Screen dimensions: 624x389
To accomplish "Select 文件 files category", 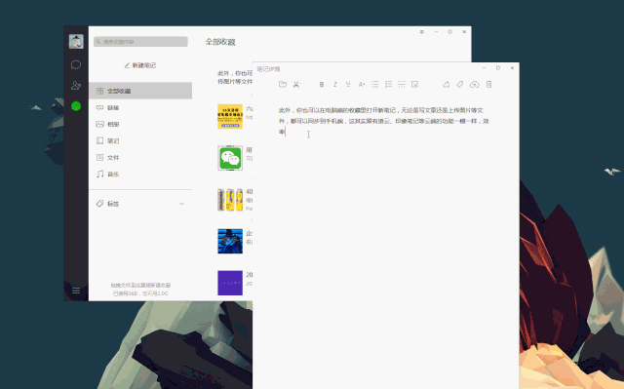I will tap(140, 158).
